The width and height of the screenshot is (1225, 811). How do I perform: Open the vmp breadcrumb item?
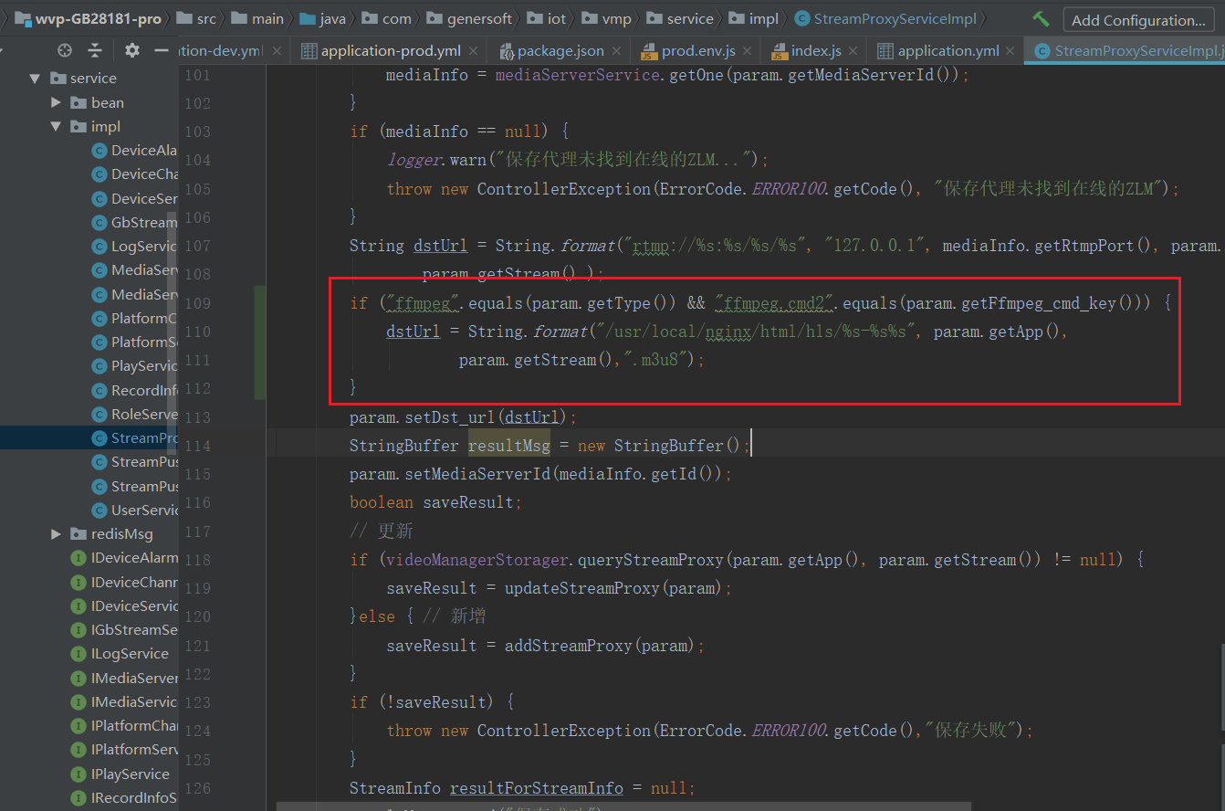pos(609,17)
